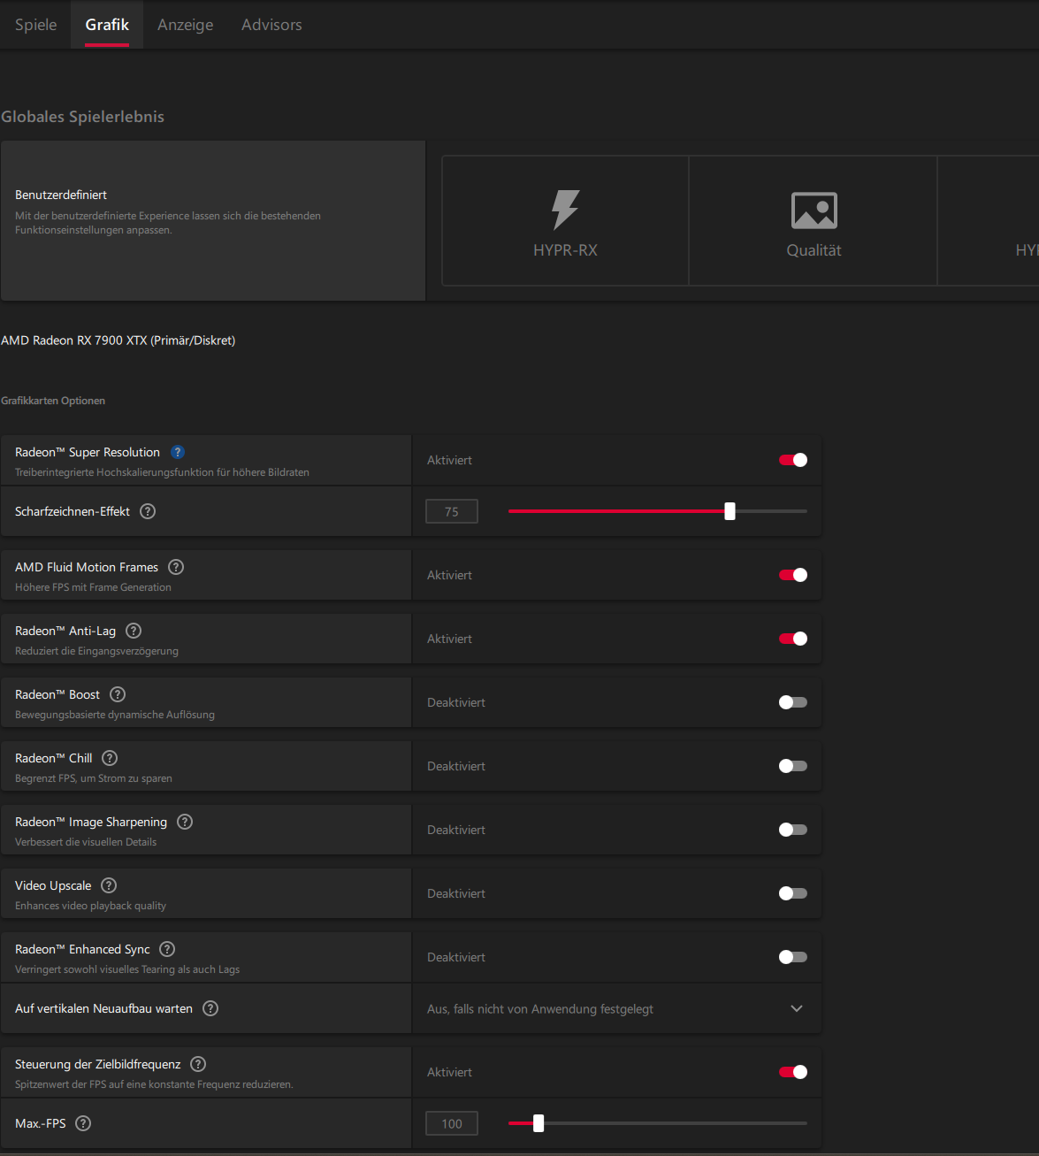Viewport: 1039px width, 1156px height.
Task: Click the Globales Spielerlebnis heading
Action: (83, 117)
